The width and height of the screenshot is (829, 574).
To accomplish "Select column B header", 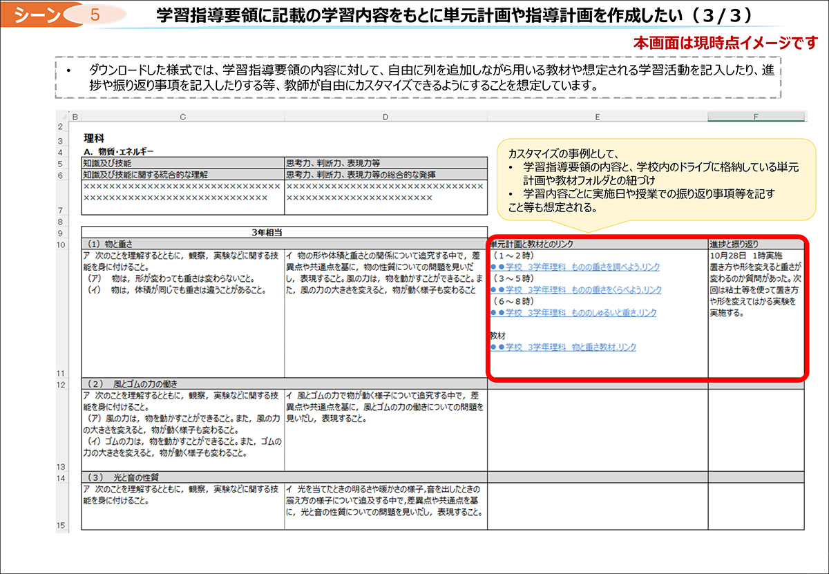I will click(x=75, y=117).
